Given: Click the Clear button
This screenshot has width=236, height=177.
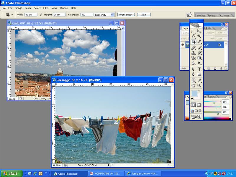Looking at the screenshot, I should tap(144, 14).
